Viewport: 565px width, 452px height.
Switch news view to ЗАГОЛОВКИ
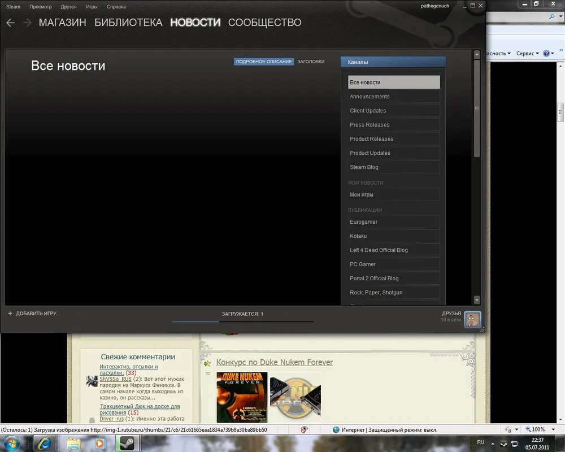tap(311, 62)
